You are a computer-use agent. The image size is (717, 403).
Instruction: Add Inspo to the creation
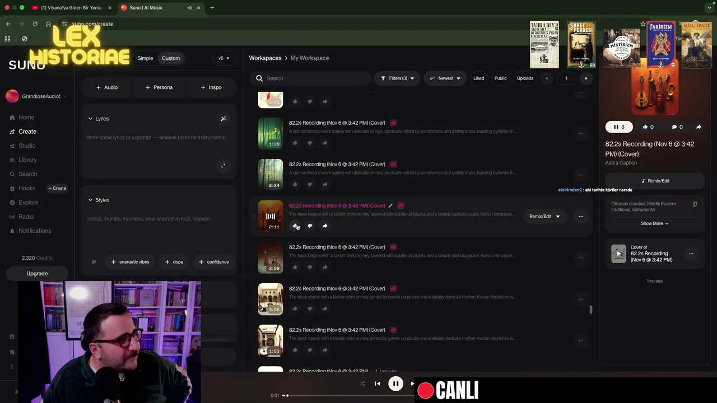coord(211,87)
